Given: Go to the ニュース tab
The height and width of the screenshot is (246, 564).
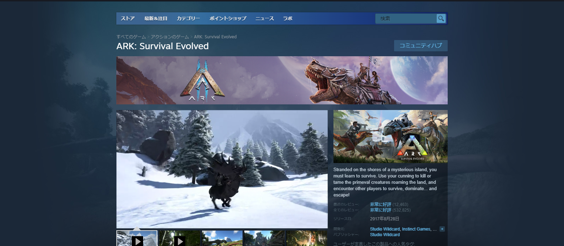Looking at the screenshot, I should click(264, 19).
